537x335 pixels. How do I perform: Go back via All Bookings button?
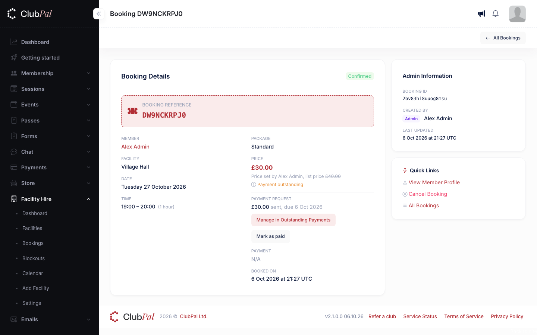coord(503,38)
